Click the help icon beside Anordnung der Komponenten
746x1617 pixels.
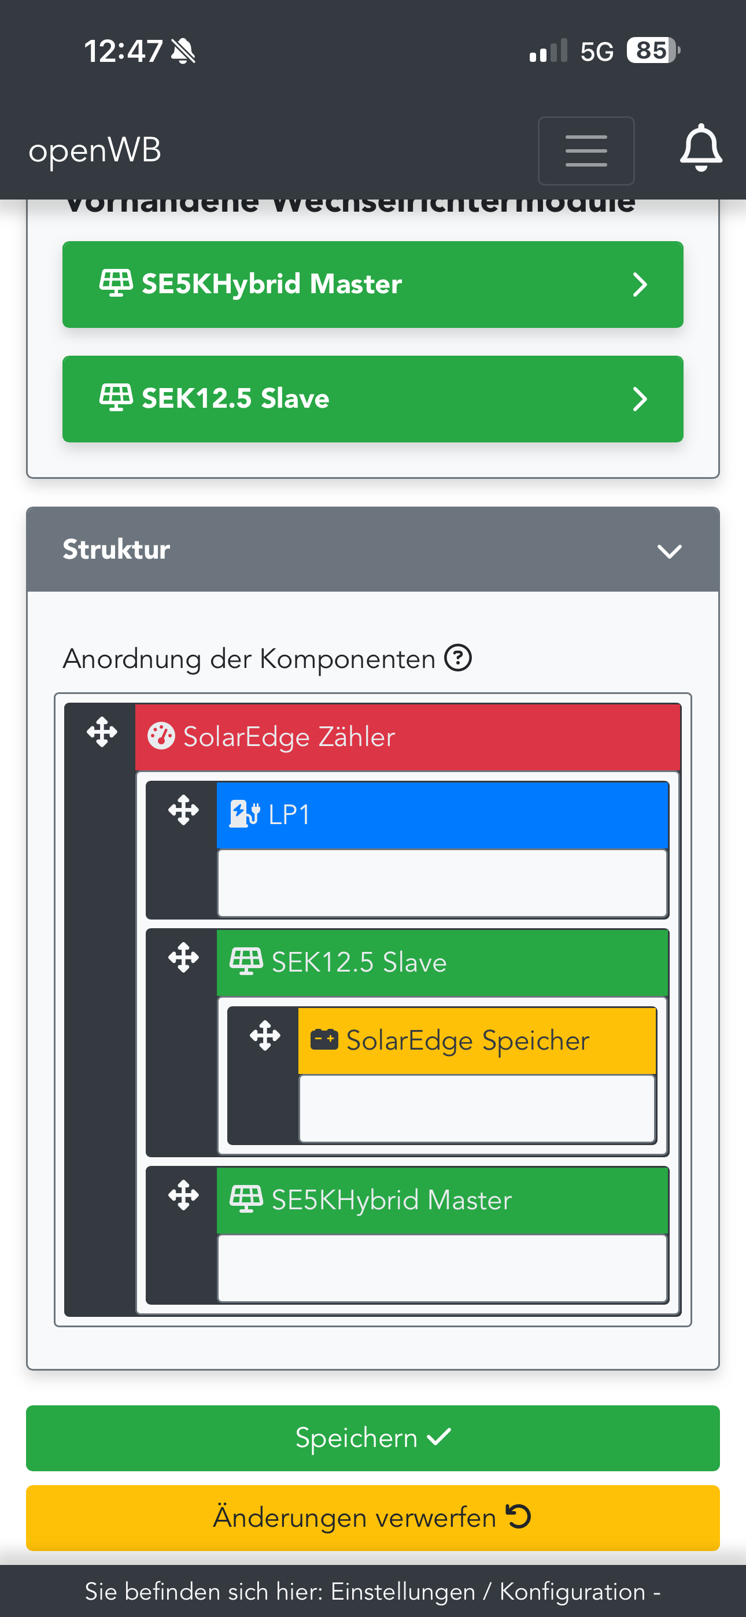(458, 659)
